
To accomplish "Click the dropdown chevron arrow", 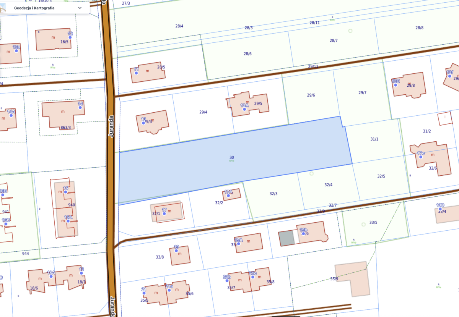I will pyautogui.click(x=80, y=8).
